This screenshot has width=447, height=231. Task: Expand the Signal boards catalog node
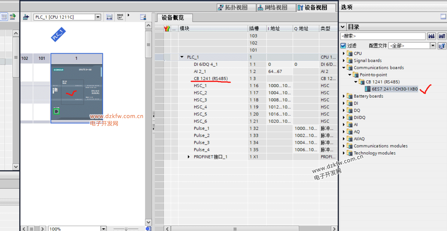(x=344, y=61)
